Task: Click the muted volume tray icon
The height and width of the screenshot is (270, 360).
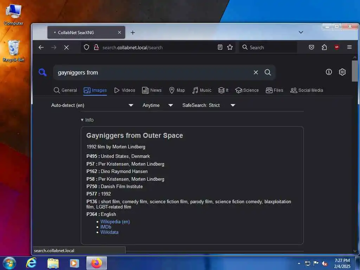Action: (324, 263)
